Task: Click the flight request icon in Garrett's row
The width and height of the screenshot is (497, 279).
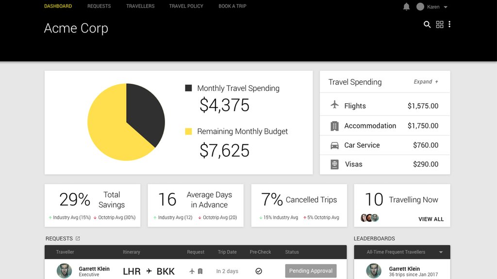Action: (x=192, y=271)
